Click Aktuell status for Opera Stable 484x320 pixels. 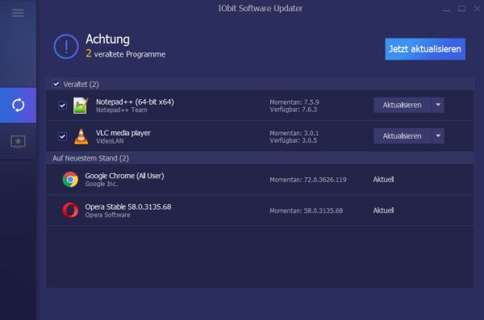point(383,210)
